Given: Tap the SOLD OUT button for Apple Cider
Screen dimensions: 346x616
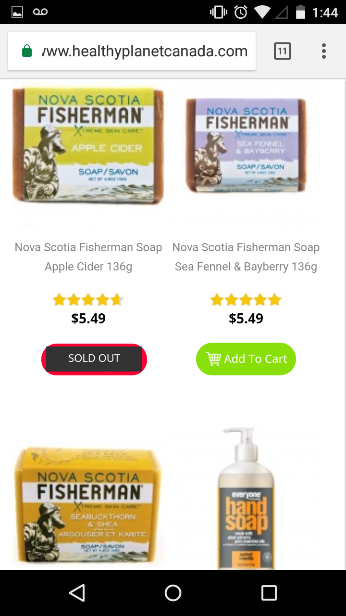Looking at the screenshot, I should coord(94,359).
